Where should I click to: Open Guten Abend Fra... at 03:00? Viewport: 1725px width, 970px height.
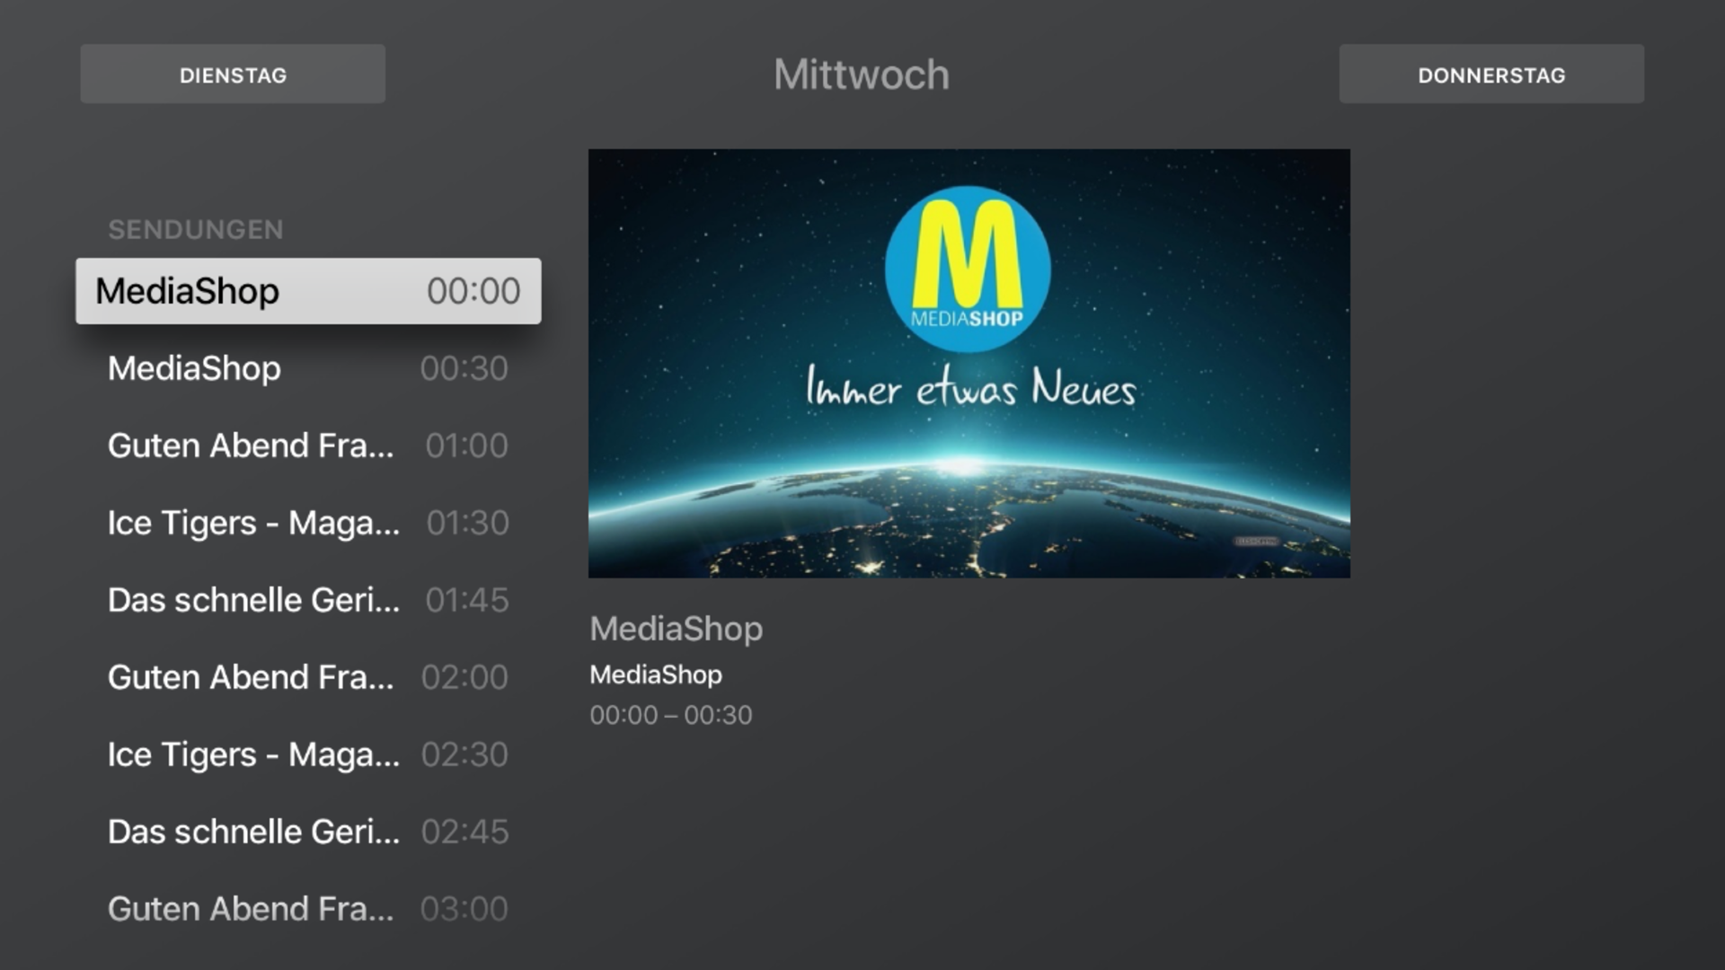click(308, 909)
